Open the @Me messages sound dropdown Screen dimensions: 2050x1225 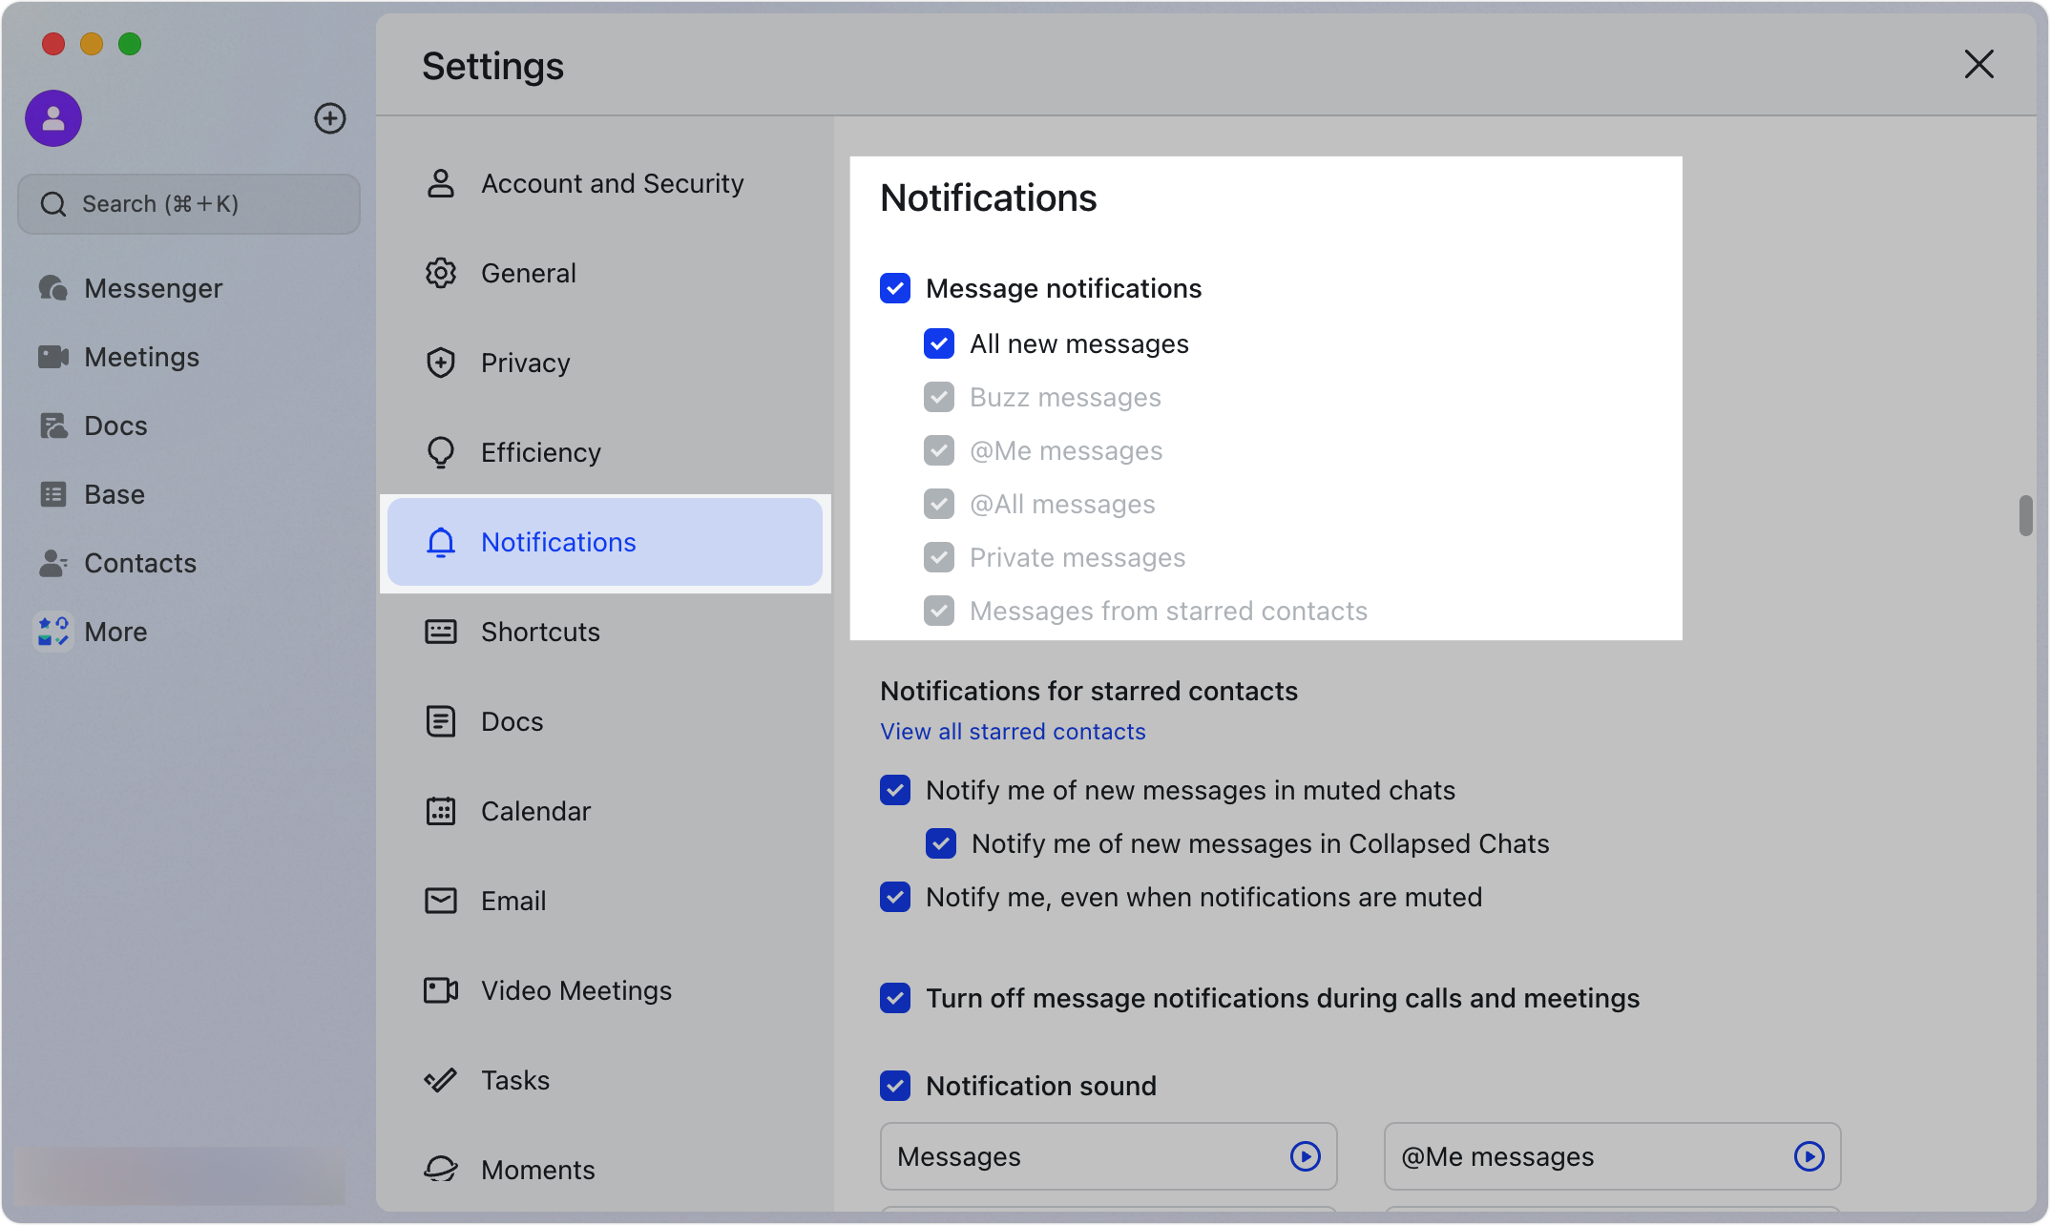[x=1611, y=1156]
